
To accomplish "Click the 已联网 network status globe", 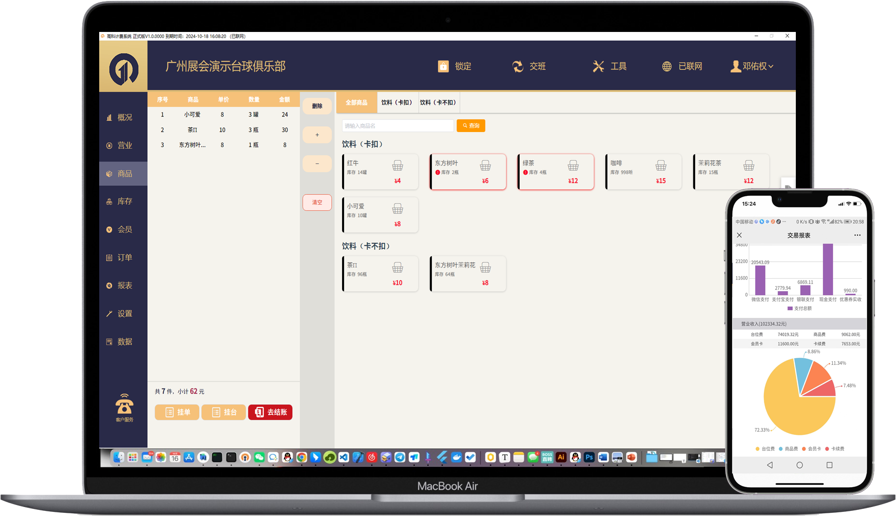I will (667, 66).
